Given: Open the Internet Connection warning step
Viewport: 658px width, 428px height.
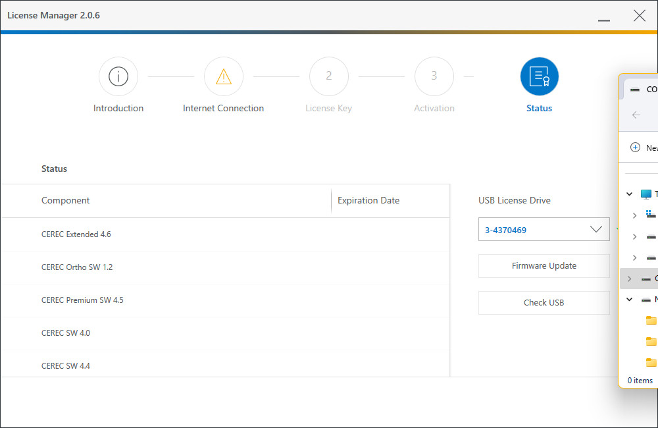Looking at the screenshot, I should [224, 76].
